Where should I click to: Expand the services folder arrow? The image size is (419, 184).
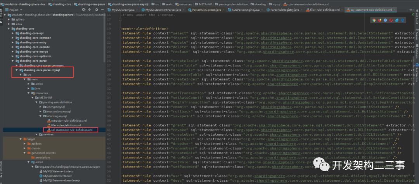click(x=36, y=135)
